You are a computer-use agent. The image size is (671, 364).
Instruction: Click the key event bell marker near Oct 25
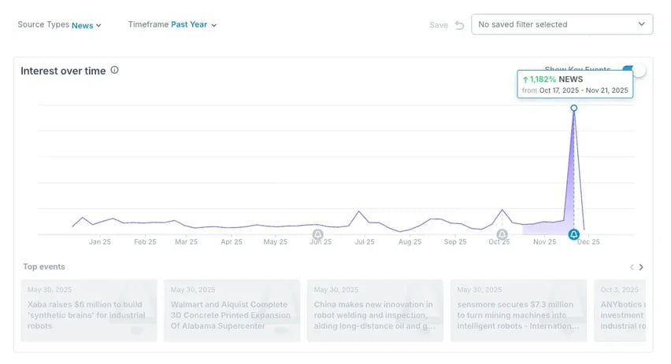[x=502, y=234]
